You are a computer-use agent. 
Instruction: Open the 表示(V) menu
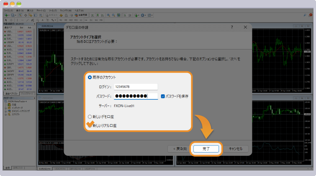20,10
